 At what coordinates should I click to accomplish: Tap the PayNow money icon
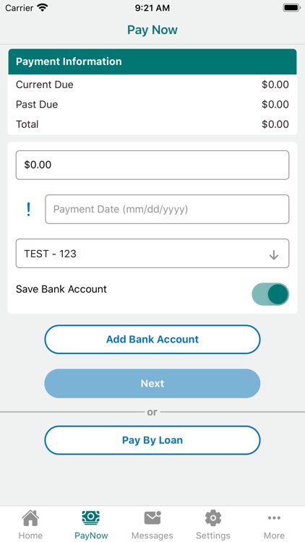click(91, 518)
